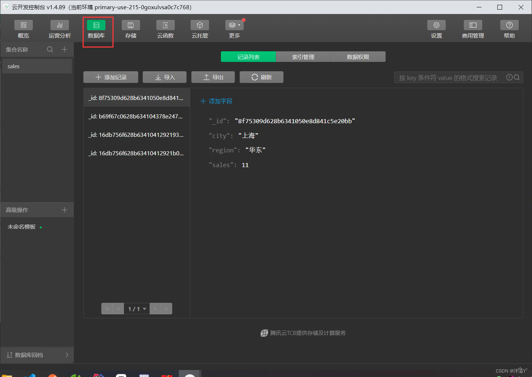This screenshot has width=532, height=377.
Task: Open the 1 / 1 page dropdown
Action: click(137, 309)
